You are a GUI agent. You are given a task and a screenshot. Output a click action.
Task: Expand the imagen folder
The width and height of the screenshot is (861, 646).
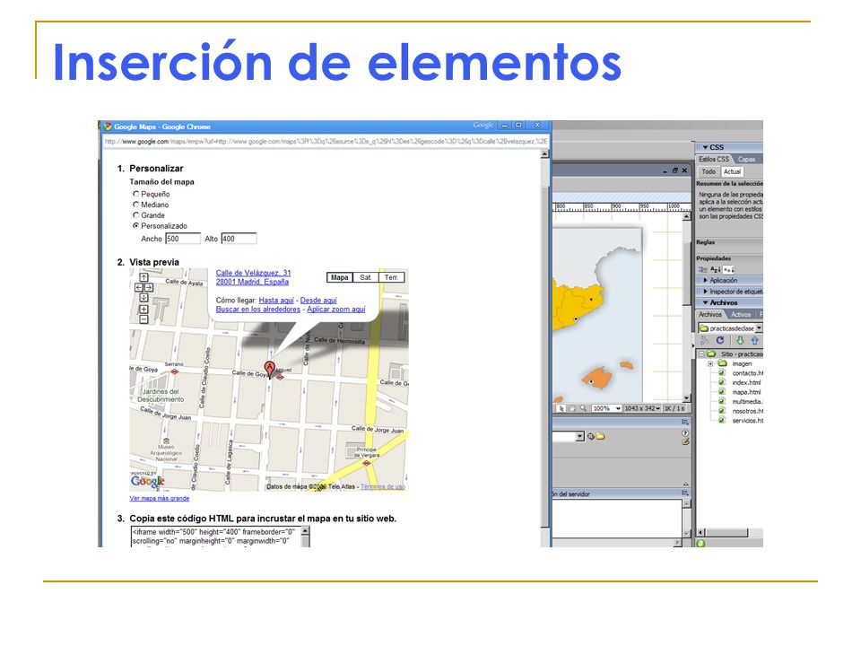[710, 363]
